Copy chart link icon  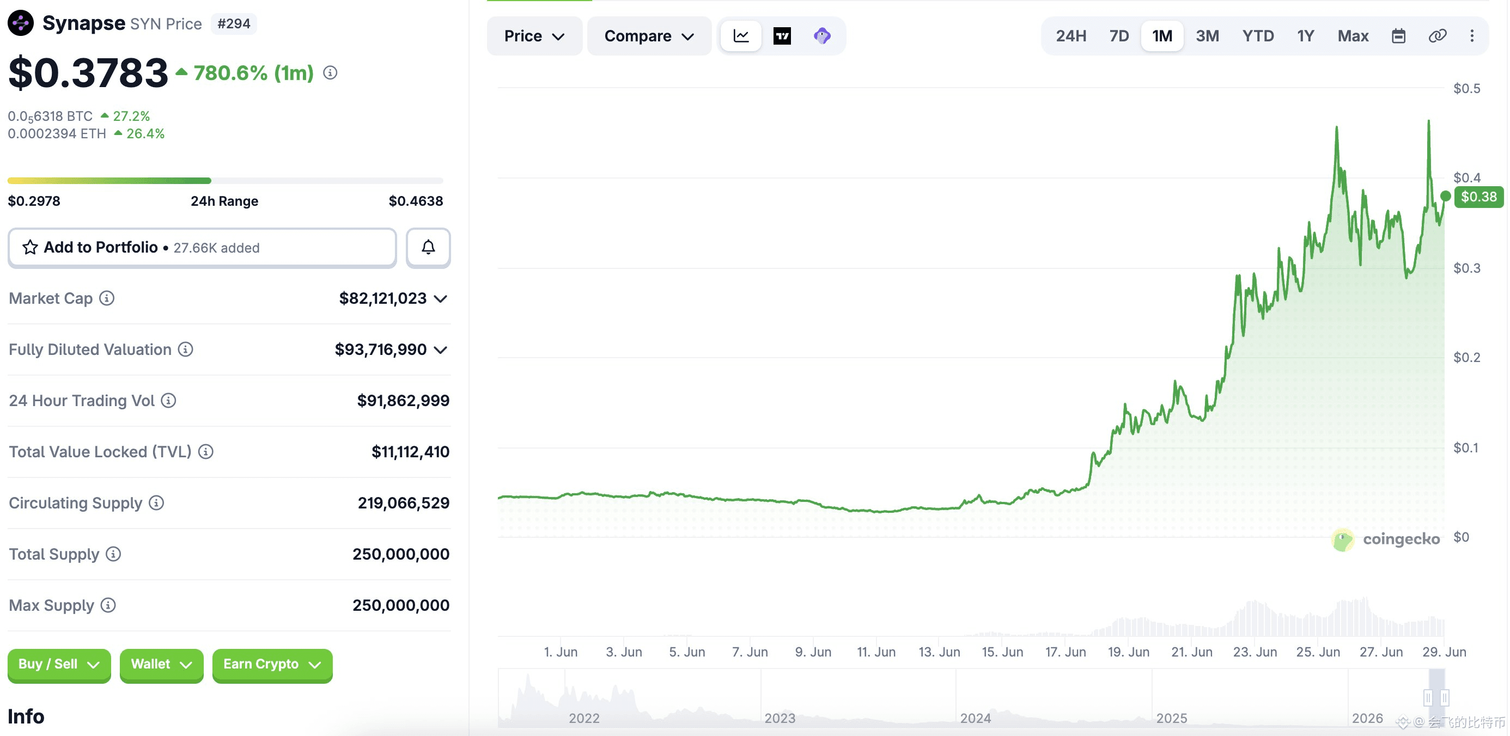[1438, 36]
